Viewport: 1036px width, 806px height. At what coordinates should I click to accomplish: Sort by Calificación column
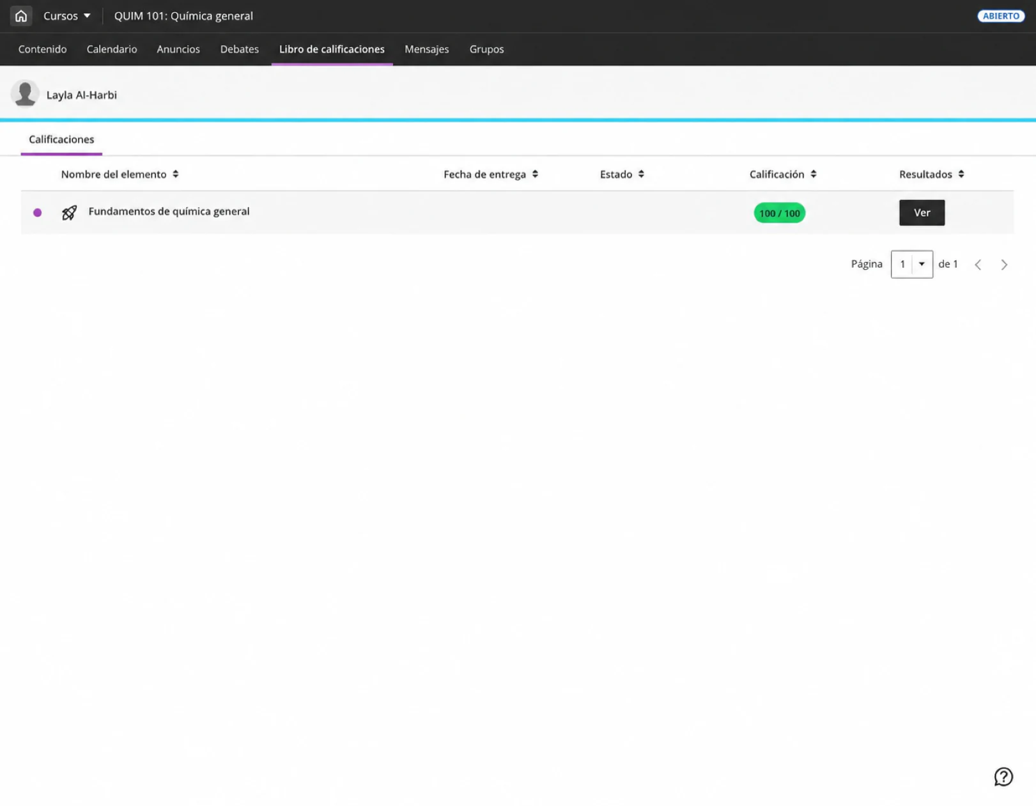[x=783, y=174]
